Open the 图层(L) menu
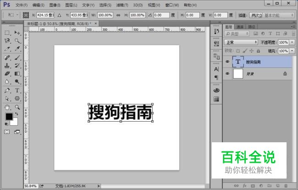Viewport: 298px width, 190px height. point(71,5)
